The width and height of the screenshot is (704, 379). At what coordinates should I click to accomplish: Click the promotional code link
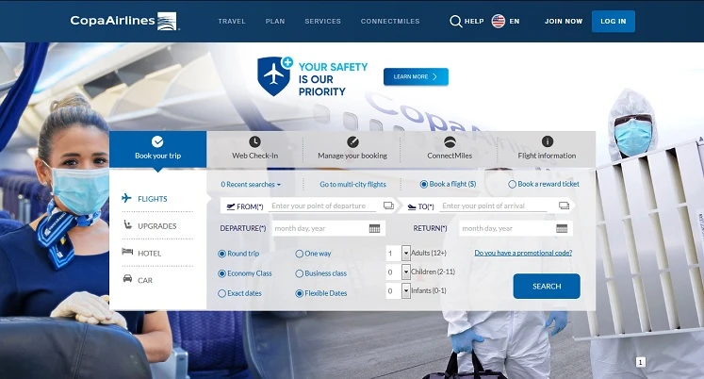pos(523,253)
